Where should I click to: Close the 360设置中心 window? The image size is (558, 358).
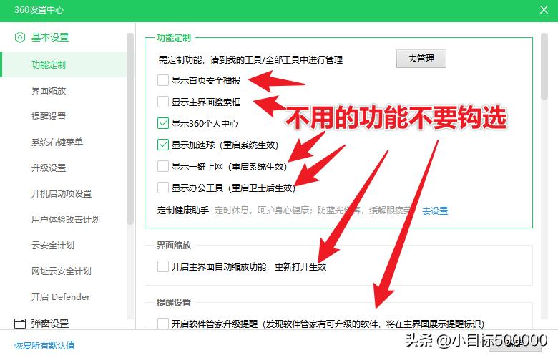pyautogui.click(x=544, y=9)
